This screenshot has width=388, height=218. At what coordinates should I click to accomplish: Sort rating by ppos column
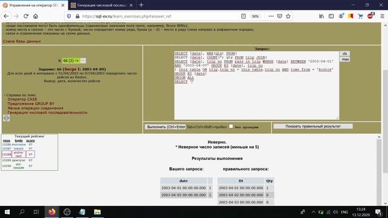(x=7, y=140)
